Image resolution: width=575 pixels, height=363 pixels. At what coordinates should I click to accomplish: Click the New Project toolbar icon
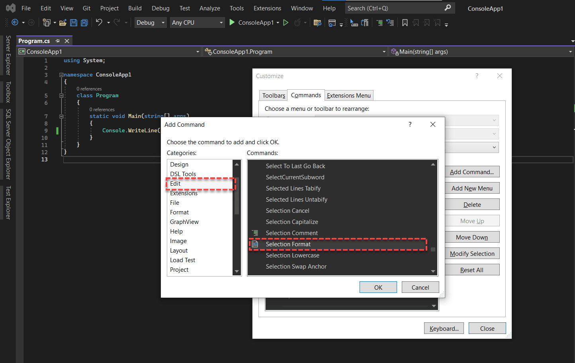coord(47,23)
